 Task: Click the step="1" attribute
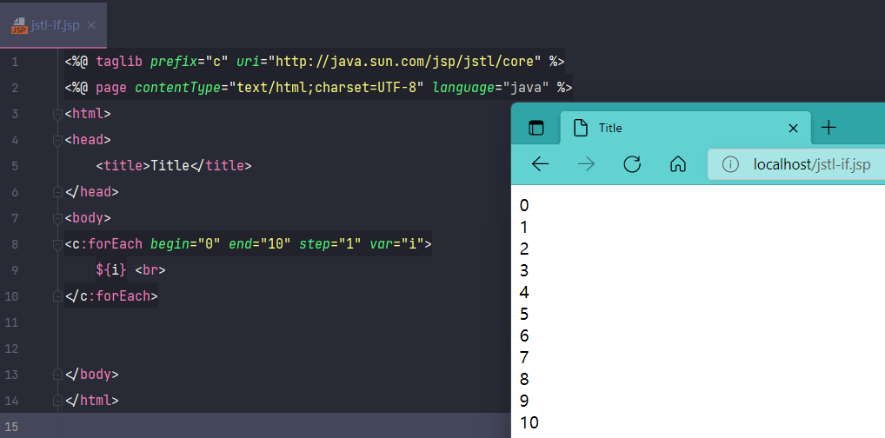click(x=330, y=244)
